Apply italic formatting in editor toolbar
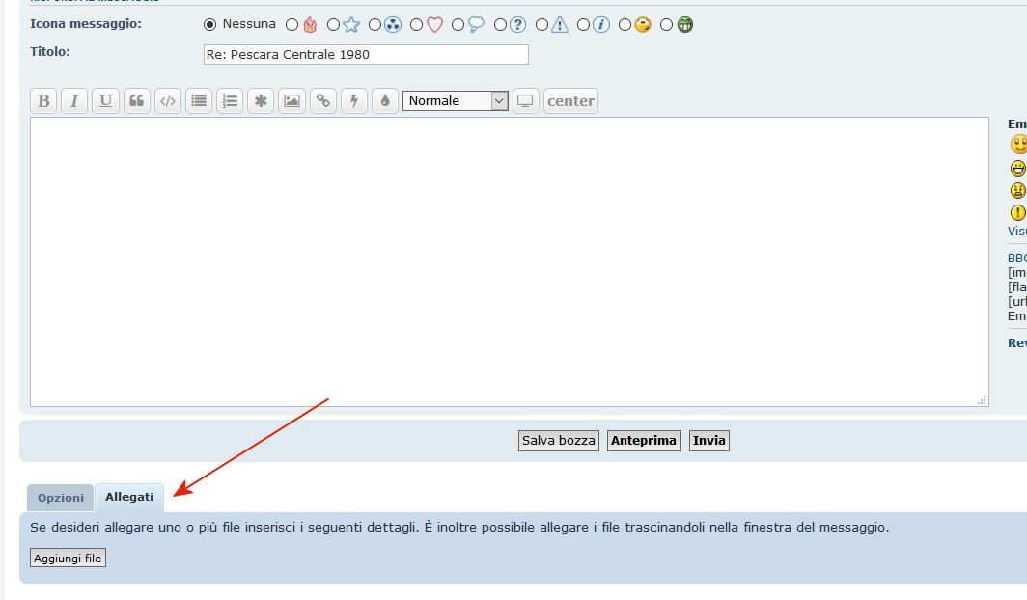Screen dimensions: 1027x600 [74, 101]
